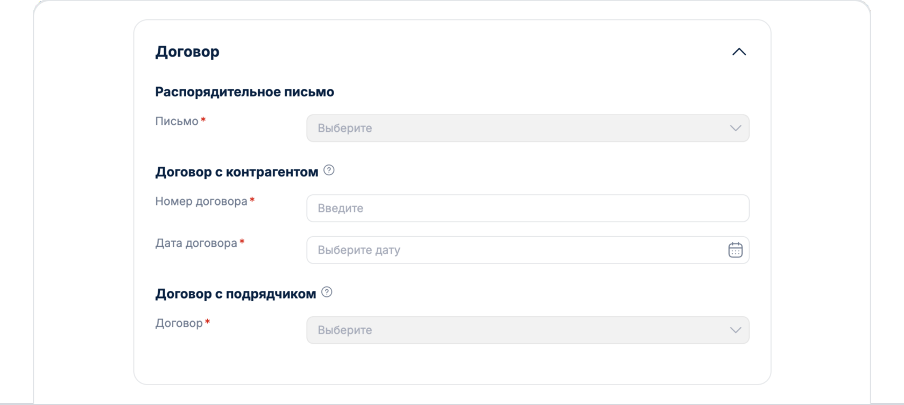Click arrow inside the contractor Договор select
This screenshot has height=405, width=904.
click(x=735, y=330)
